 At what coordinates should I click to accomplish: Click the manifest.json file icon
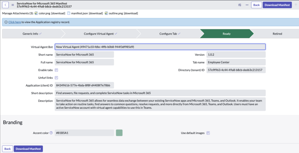pos(69,13)
